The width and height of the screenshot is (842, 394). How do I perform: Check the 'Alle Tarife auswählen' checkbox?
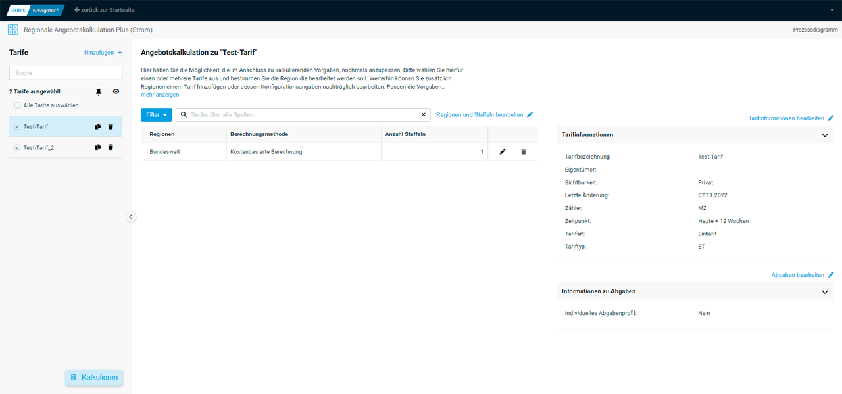click(18, 105)
